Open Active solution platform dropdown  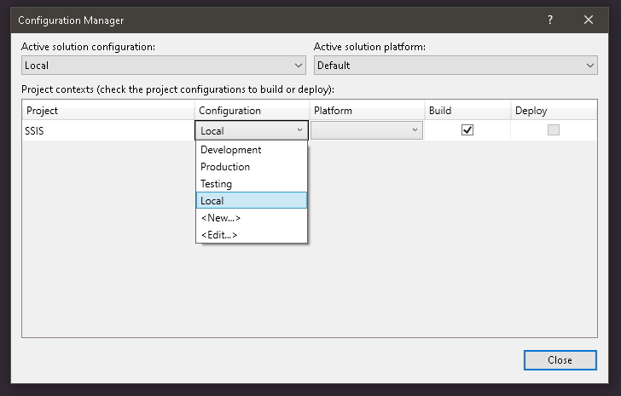456,66
